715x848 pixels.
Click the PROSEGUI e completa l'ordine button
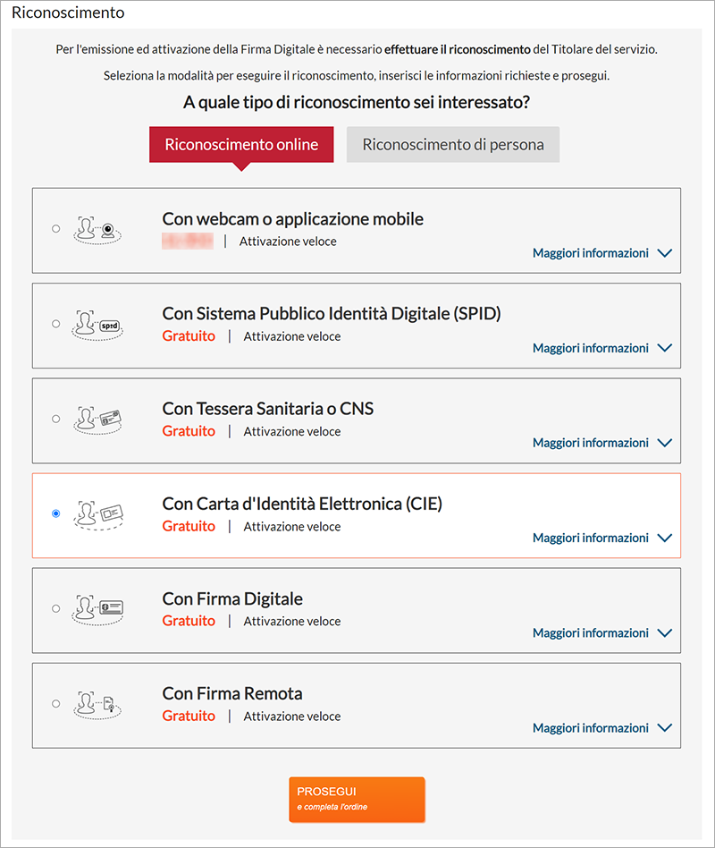pyautogui.click(x=357, y=800)
